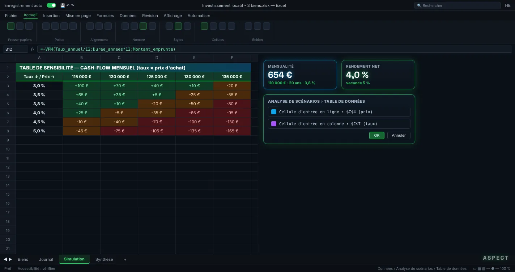This screenshot has height=272, width=515.
Task: Open the Données ribbon tab
Action: pyautogui.click(x=128, y=16)
